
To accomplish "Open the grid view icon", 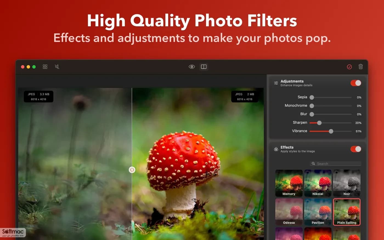I will (x=45, y=67).
